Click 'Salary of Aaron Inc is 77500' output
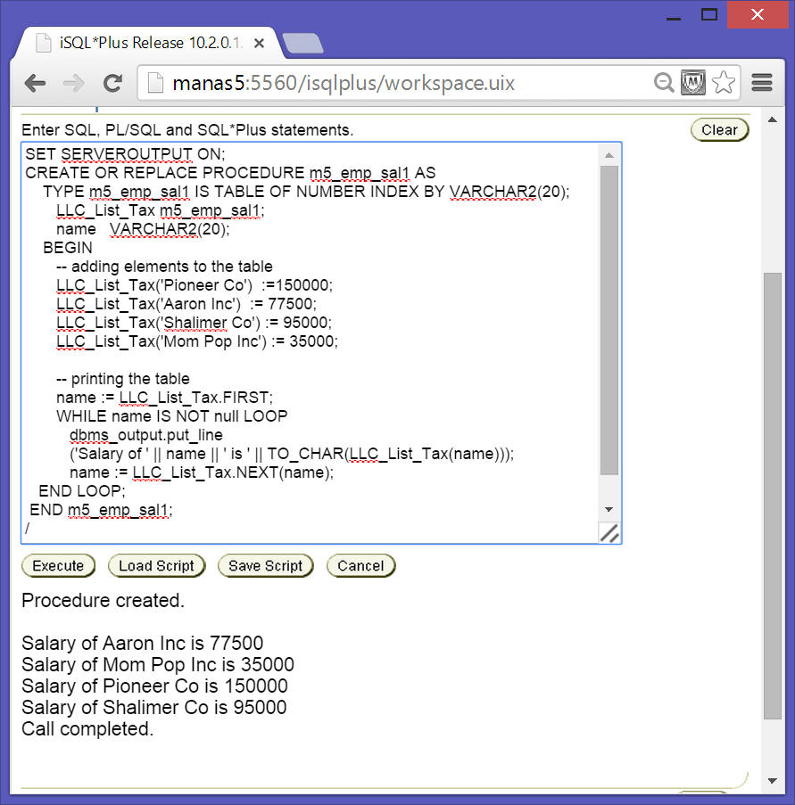 [x=143, y=644]
